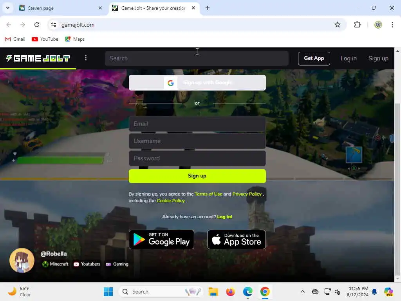Open the notification bell icon
This screenshot has height=301, width=401.
pos(374,292)
